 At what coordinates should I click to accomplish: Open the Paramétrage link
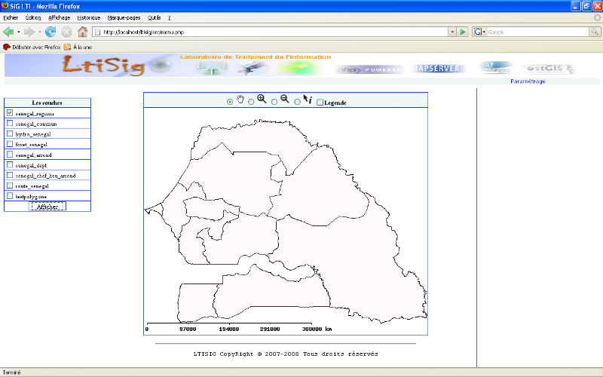(x=528, y=81)
